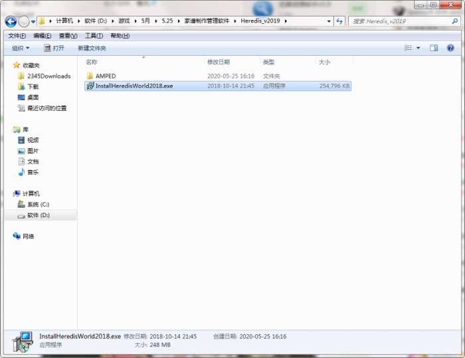Sort by the 名称 column header
465x358 pixels.
point(92,62)
